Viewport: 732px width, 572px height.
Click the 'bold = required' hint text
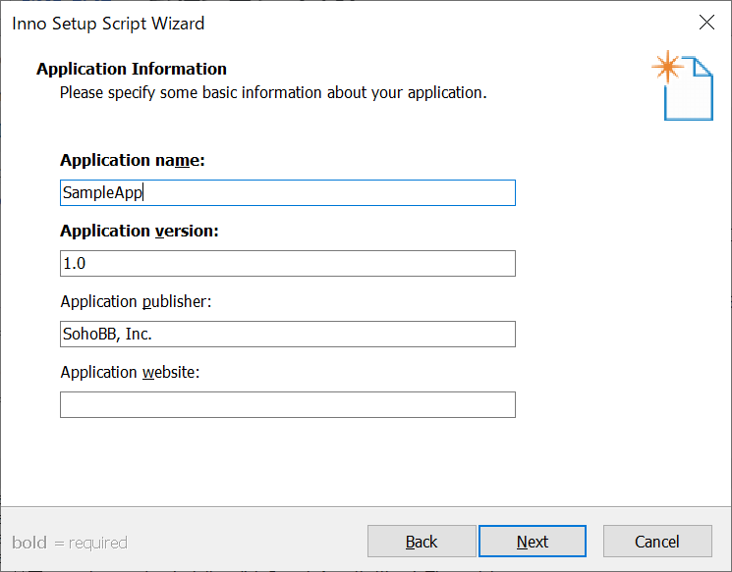70,543
